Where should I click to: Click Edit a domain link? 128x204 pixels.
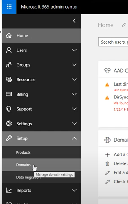click(121, 173)
